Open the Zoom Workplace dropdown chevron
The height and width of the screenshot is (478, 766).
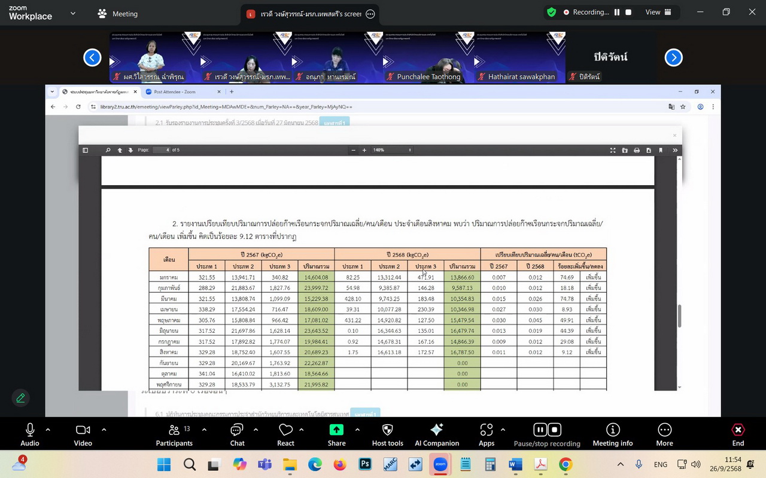[x=73, y=13]
